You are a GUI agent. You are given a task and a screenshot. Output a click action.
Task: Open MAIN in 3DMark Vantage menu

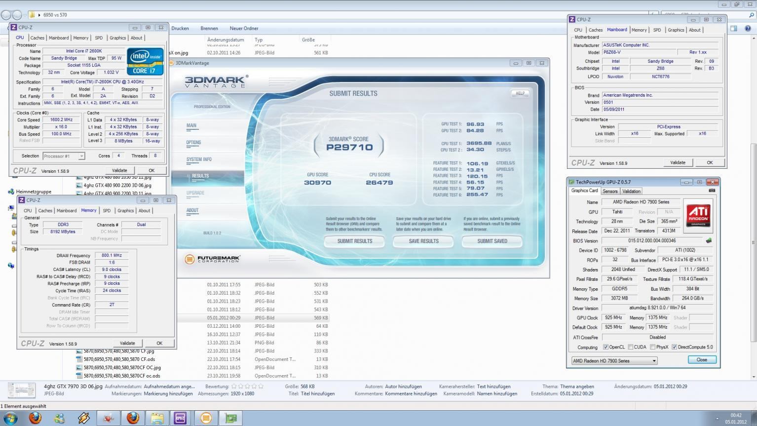point(191,125)
